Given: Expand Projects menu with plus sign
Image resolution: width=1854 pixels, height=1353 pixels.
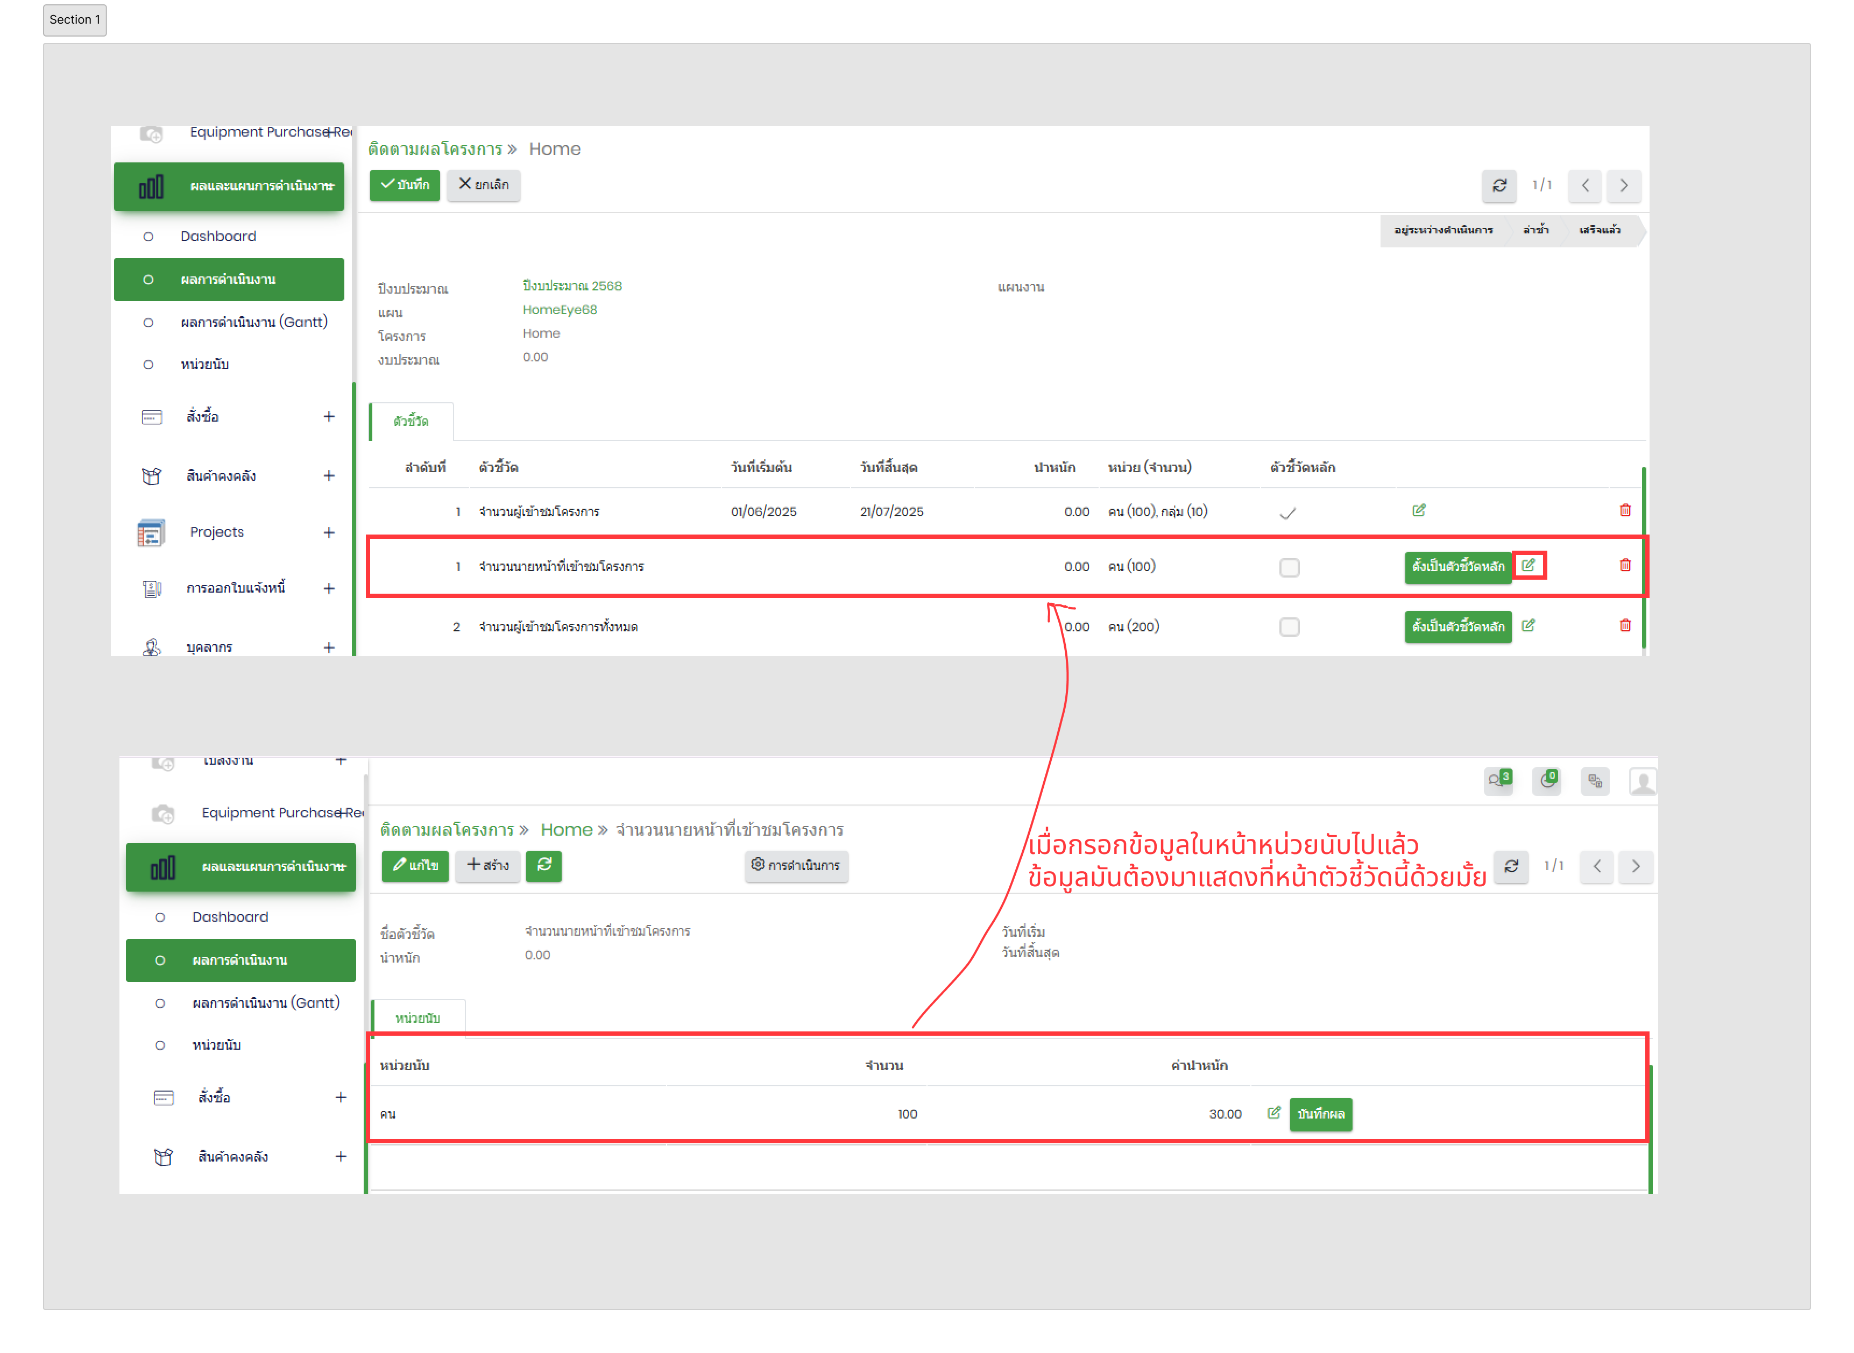Looking at the screenshot, I should coord(329,532).
